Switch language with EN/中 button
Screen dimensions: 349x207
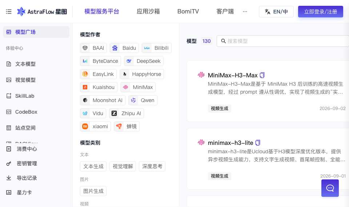(x=276, y=12)
